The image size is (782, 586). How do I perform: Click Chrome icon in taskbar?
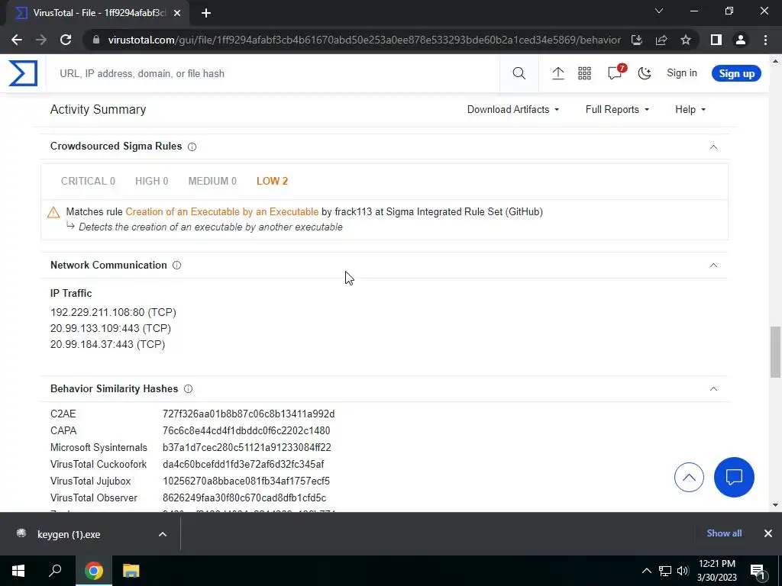point(94,571)
